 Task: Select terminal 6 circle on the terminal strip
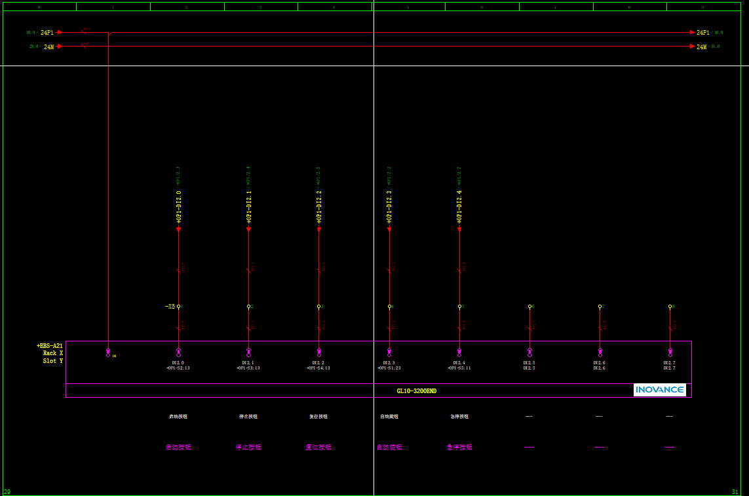529,306
